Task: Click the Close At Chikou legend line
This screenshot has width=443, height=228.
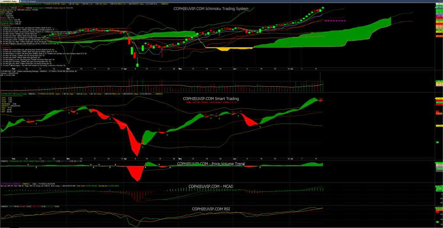Action: pos(10,20)
